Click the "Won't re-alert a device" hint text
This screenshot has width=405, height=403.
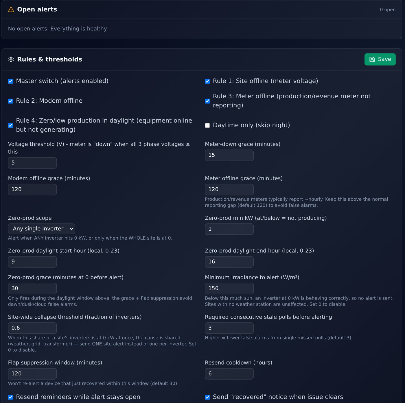[93, 383]
